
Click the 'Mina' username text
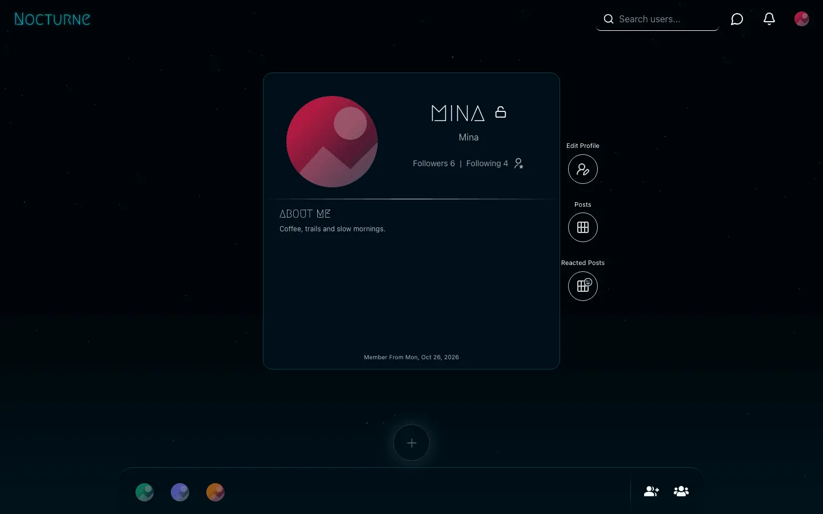pyautogui.click(x=469, y=137)
